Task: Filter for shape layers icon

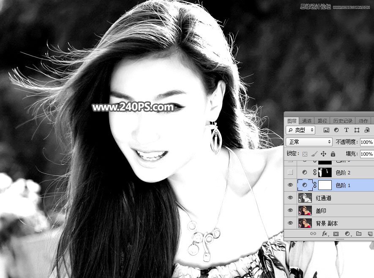Action: pos(357,130)
